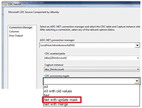
Task: Pick the Net processing mode option
Action: coord(92,95)
